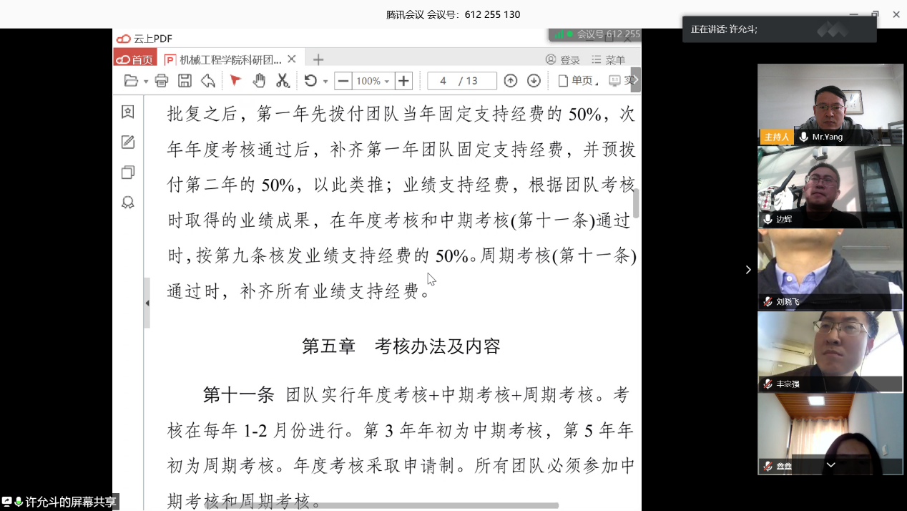
Task: Open the 菜单 menu
Action: click(608, 59)
